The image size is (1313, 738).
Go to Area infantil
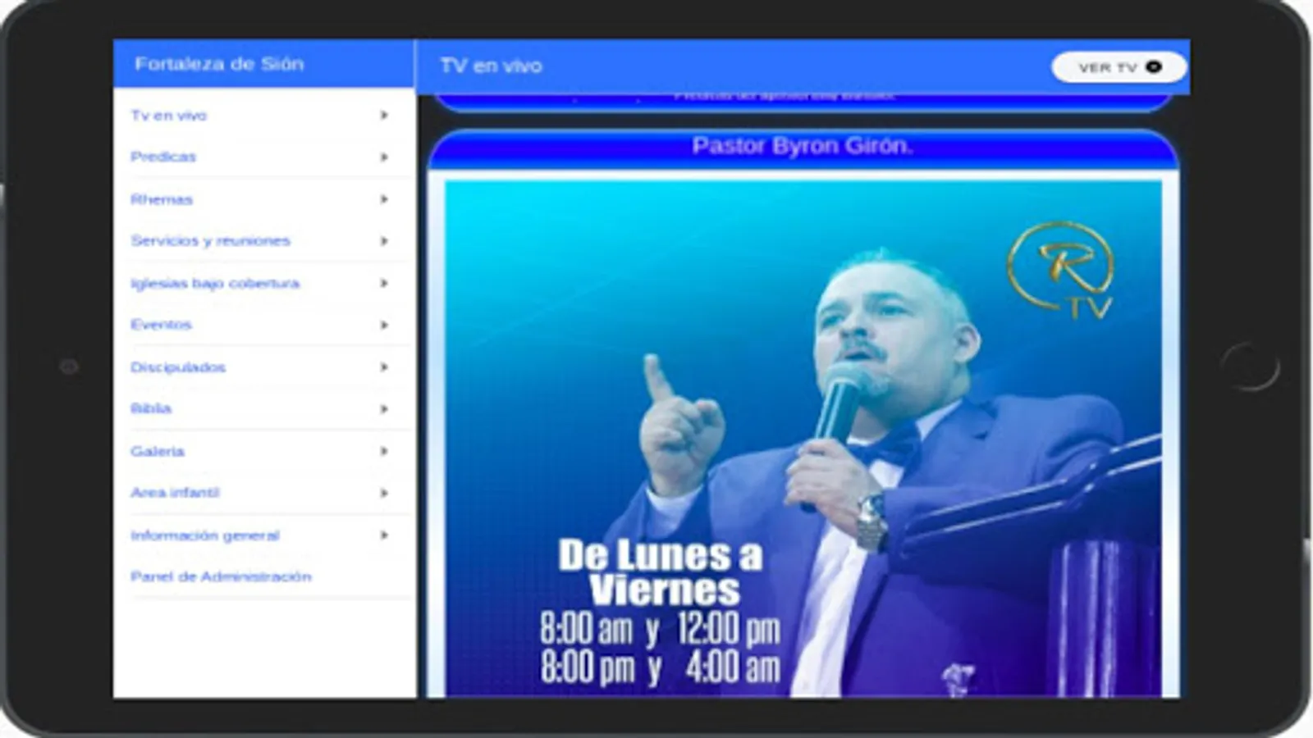pyautogui.click(x=263, y=493)
